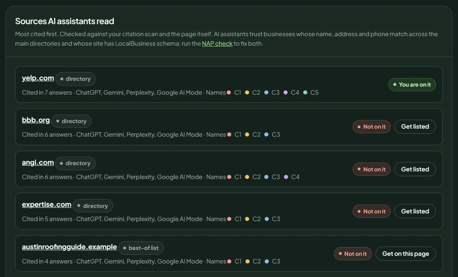Click the Cited in 5 answers text
Image resolution: width=458 pixels, height=277 pixels.
[47, 219]
